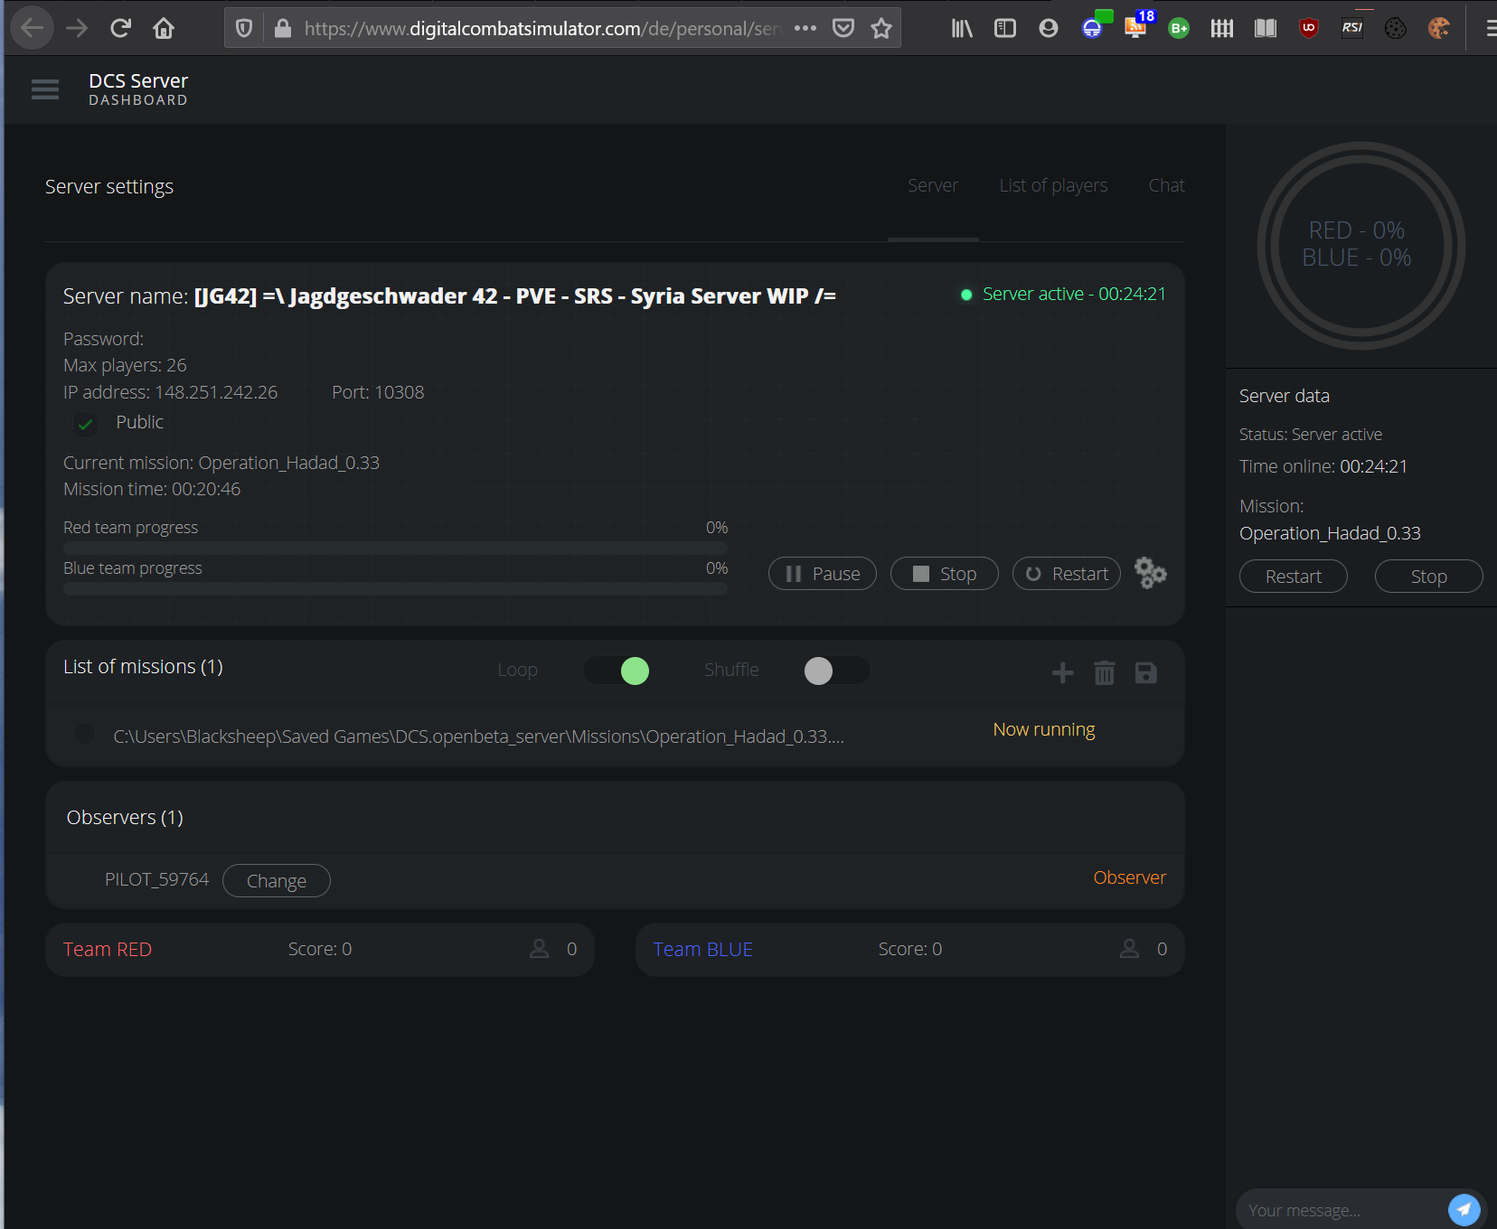Click the Server active status indicator
This screenshot has height=1229, width=1497.
[1064, 294]
